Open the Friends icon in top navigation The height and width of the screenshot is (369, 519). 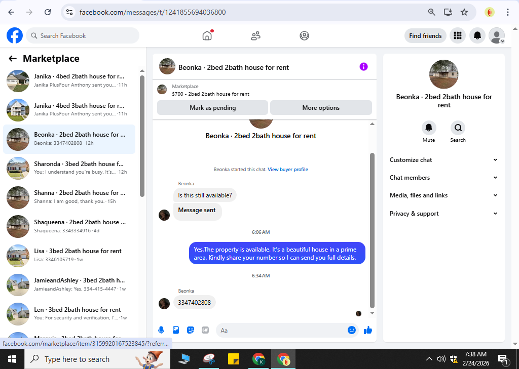pos(255,36)
